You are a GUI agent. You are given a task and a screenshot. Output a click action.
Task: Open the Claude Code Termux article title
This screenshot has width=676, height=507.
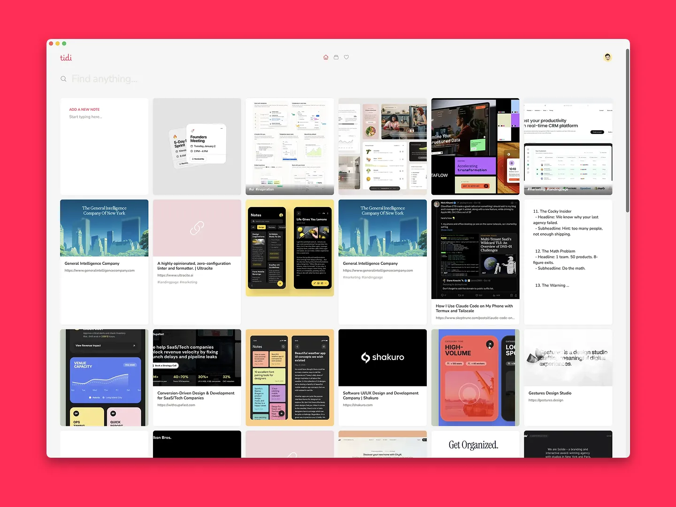[x=474, y=308]
